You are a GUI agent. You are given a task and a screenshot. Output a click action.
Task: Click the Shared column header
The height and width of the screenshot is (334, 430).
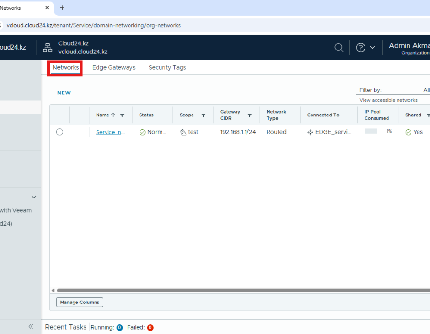click(413, 115)
